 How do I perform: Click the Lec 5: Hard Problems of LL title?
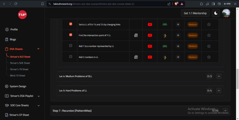click(x=73, y=91)
